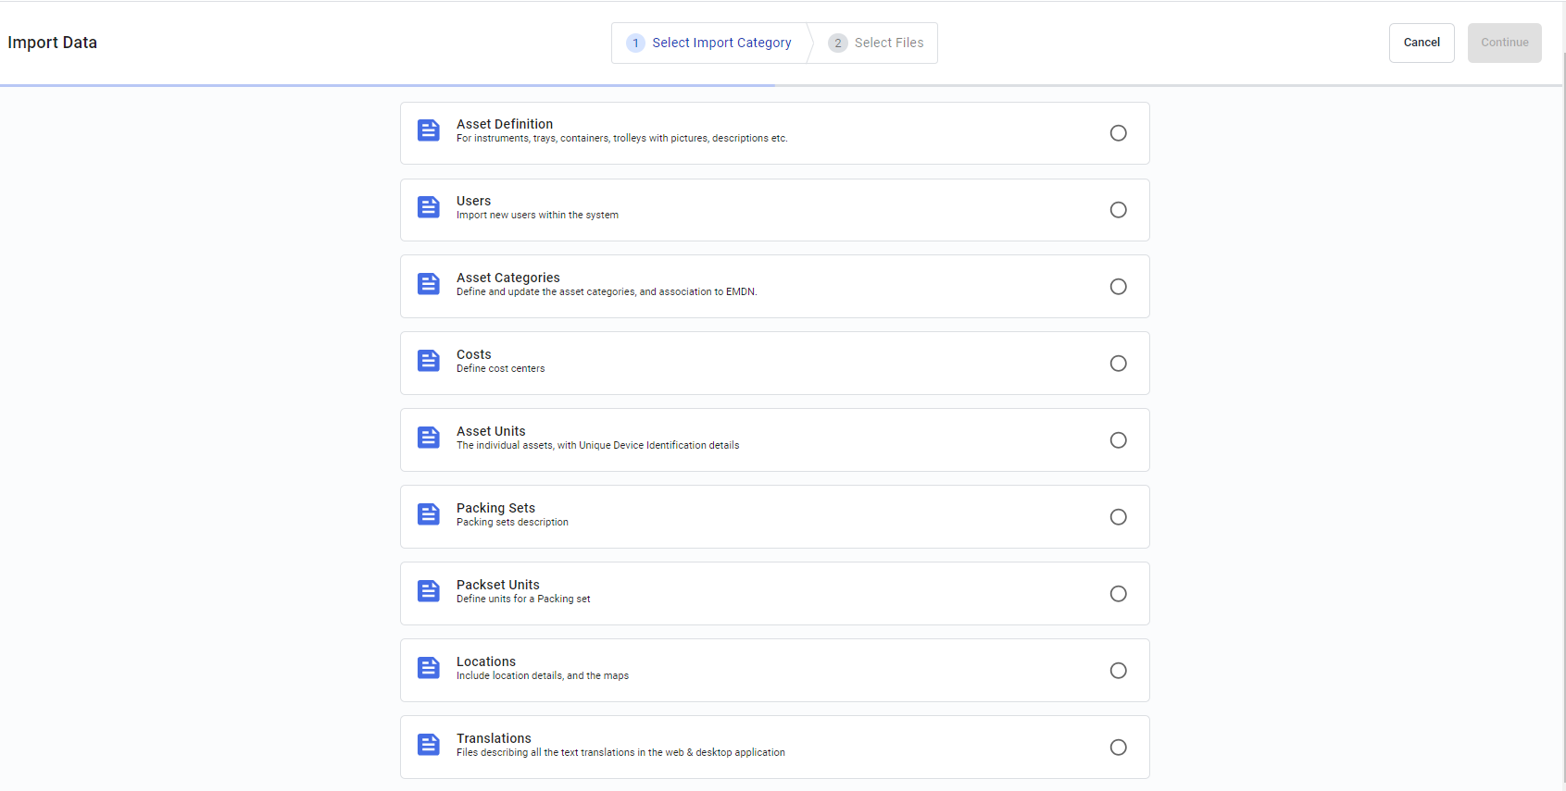1566x791 pixels.
Task: Click the Asset Definition document icon
Action: [x=429, y=130]
